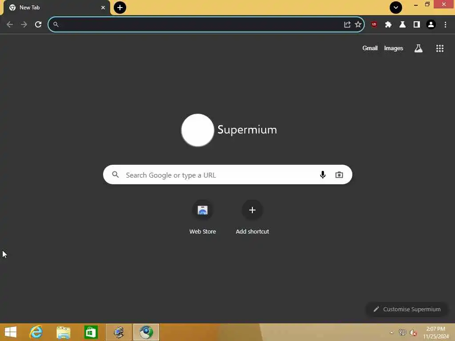The height and width of the screenshot is (341, 455).
Task: Click the magnifier icon in page search box
Action: pyautogui.click(x=116, y=174)
